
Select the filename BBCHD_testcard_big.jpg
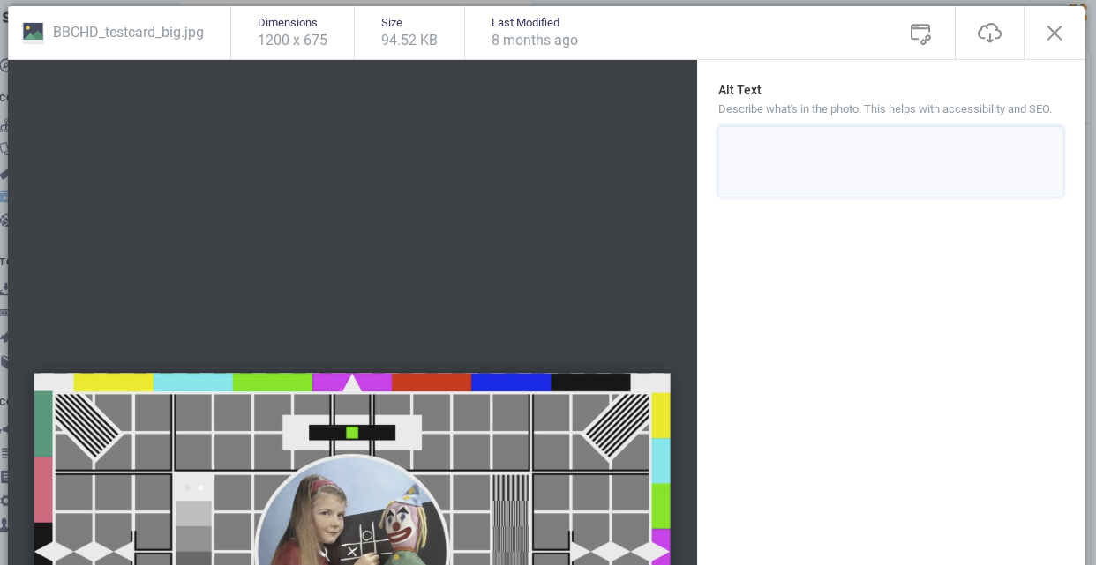pyautogui.click(x=128, y=33)
